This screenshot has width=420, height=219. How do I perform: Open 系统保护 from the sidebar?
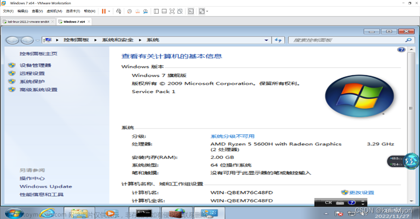pyautogui.click(x=32, y=82)
